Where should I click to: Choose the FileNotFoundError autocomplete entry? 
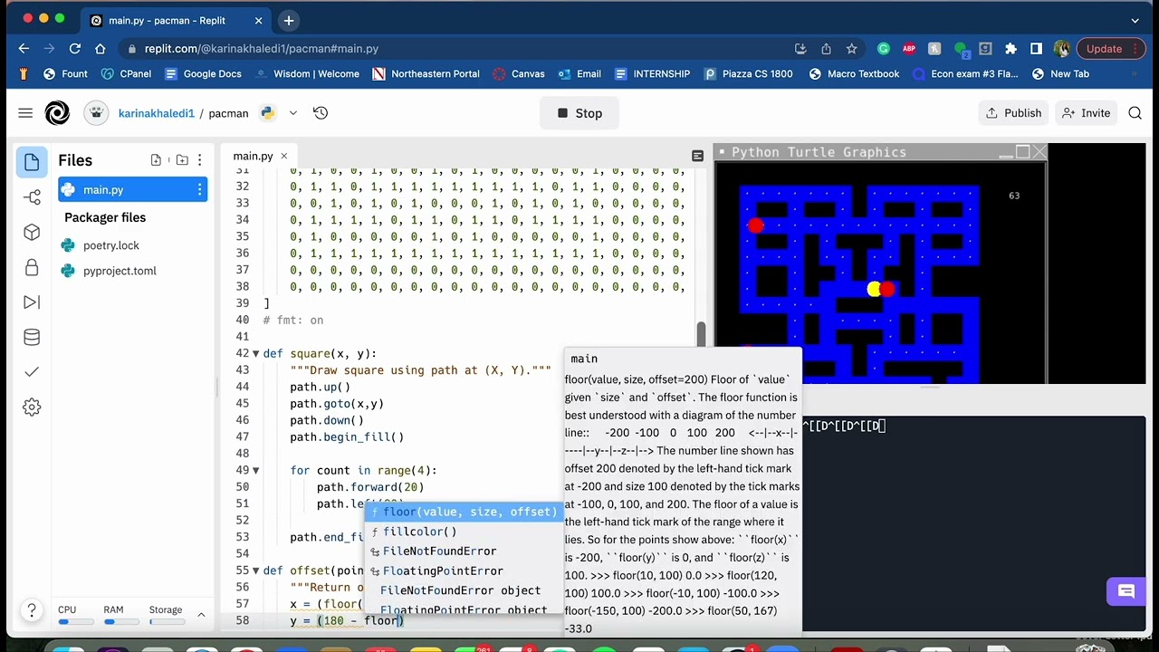(x=463, y=551)
